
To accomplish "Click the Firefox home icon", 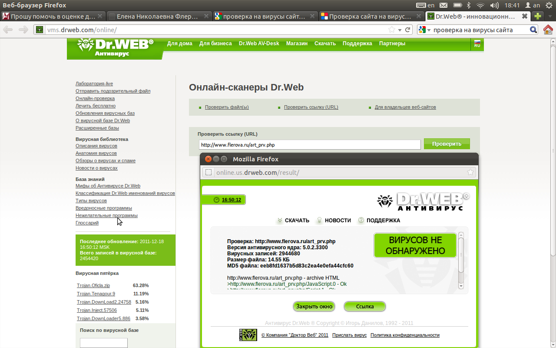I will pos(548,30).
